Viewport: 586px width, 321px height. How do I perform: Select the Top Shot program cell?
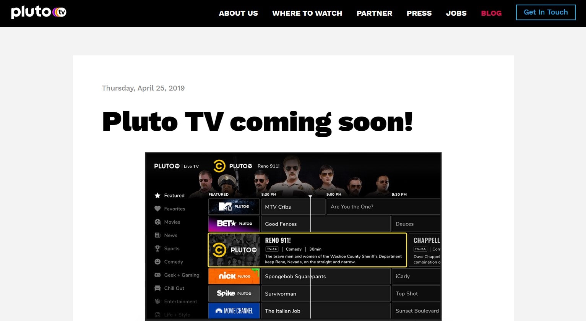(x=416, y=293)
